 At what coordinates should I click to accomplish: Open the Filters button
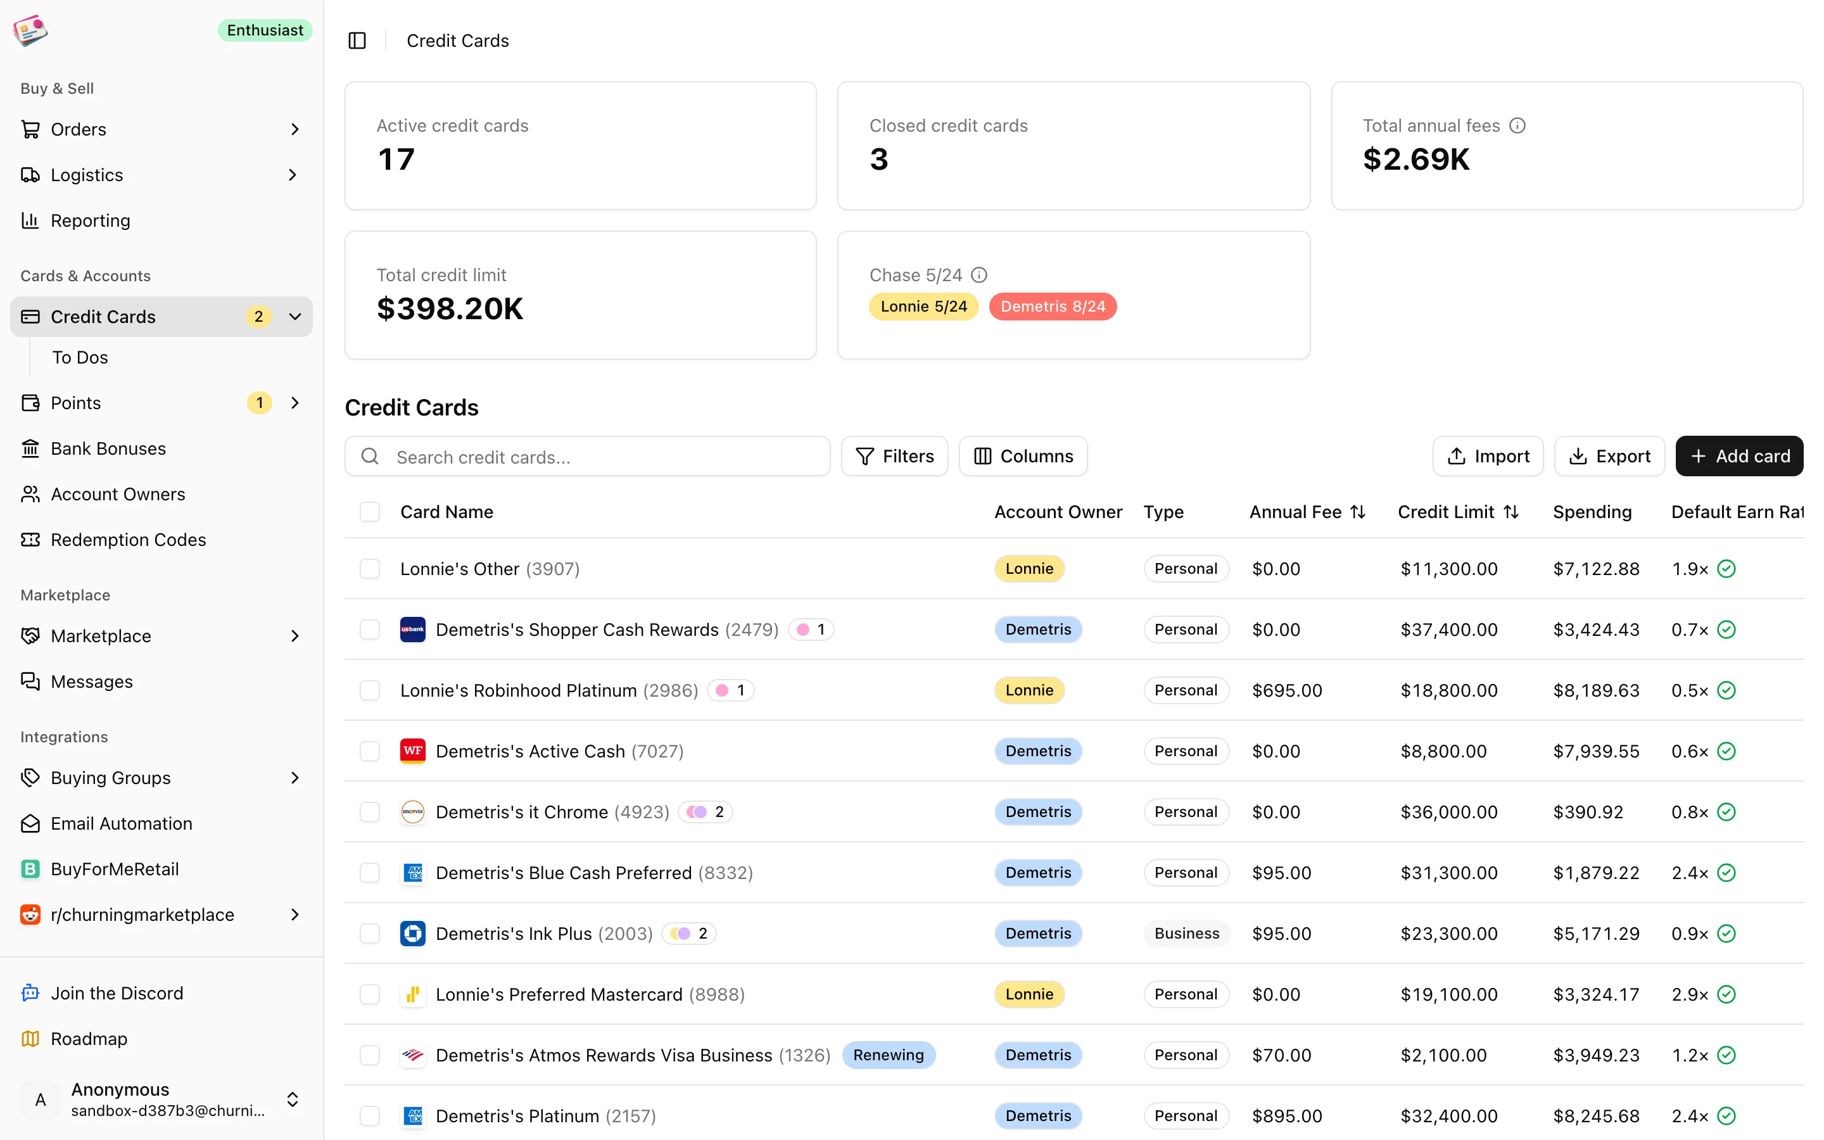coord(895,456)
